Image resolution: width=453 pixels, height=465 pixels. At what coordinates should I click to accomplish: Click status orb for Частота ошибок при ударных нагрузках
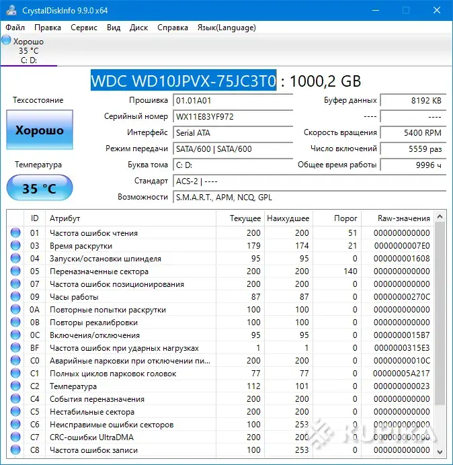pyautogui.click(x=15, y=347)
